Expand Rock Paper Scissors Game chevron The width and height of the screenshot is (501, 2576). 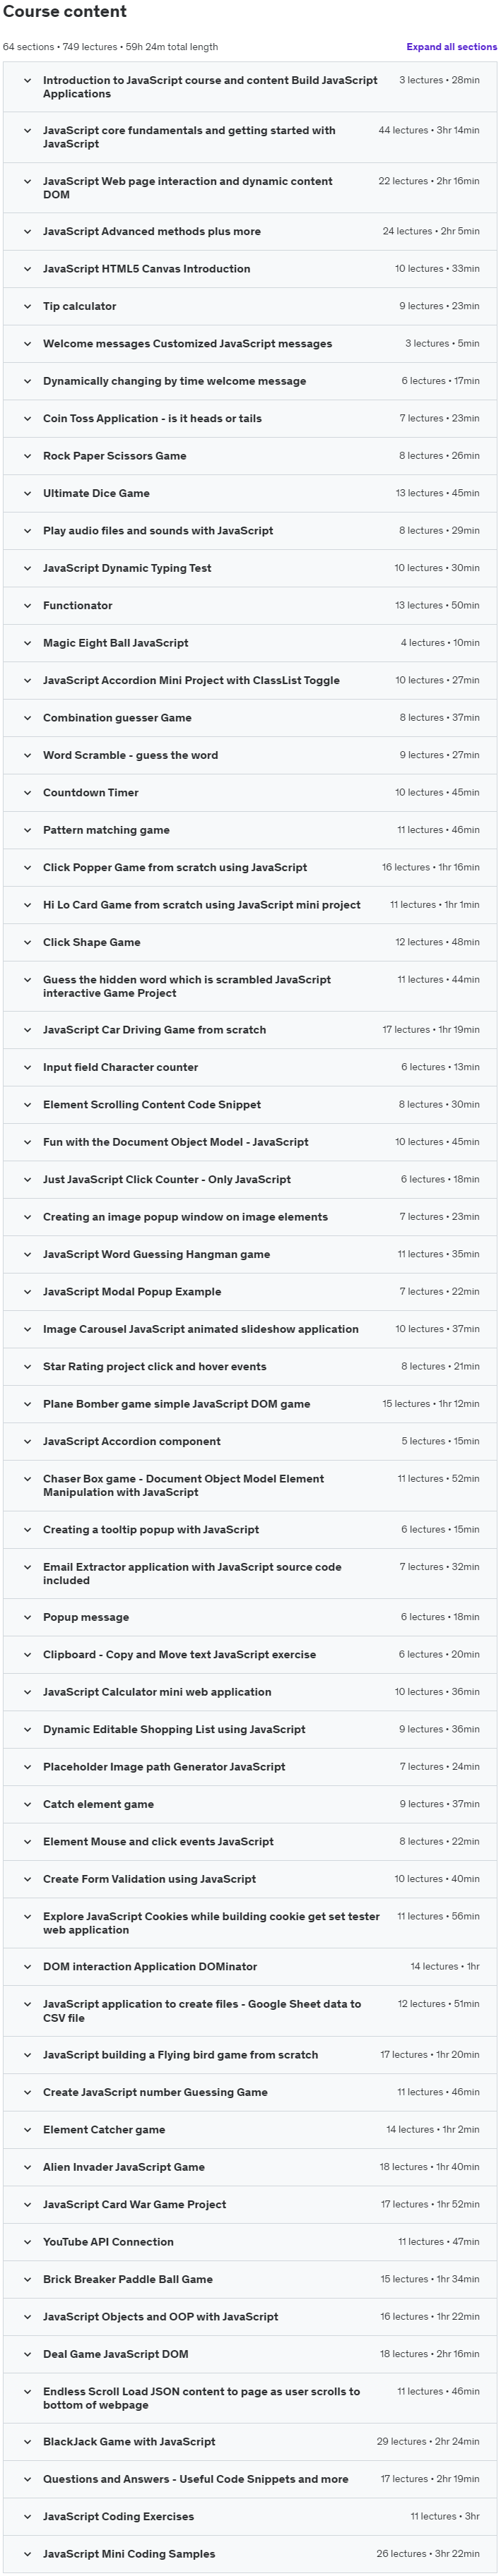27,456
